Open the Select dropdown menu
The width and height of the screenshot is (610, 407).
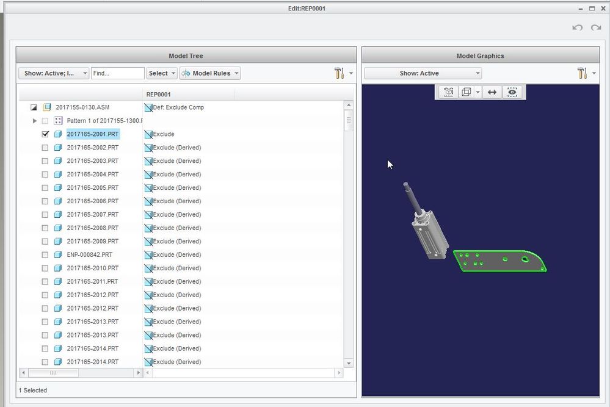click(x=162, y=73)
